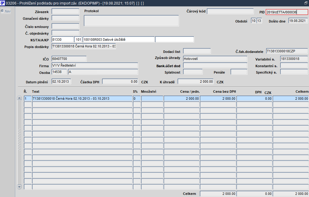Click the TA field with value 101
Viewport: 309px width, 197px height.
click(x=78, y=39)
